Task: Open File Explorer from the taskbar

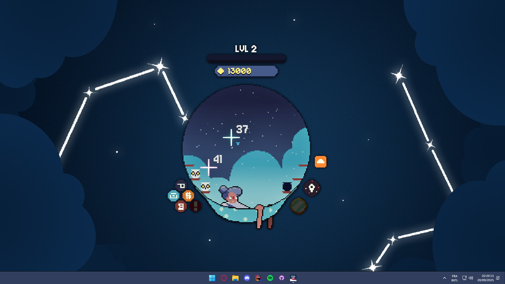Action: (x=235, y=278)
